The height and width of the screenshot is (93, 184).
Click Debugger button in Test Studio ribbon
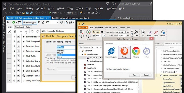pos(96,32)
